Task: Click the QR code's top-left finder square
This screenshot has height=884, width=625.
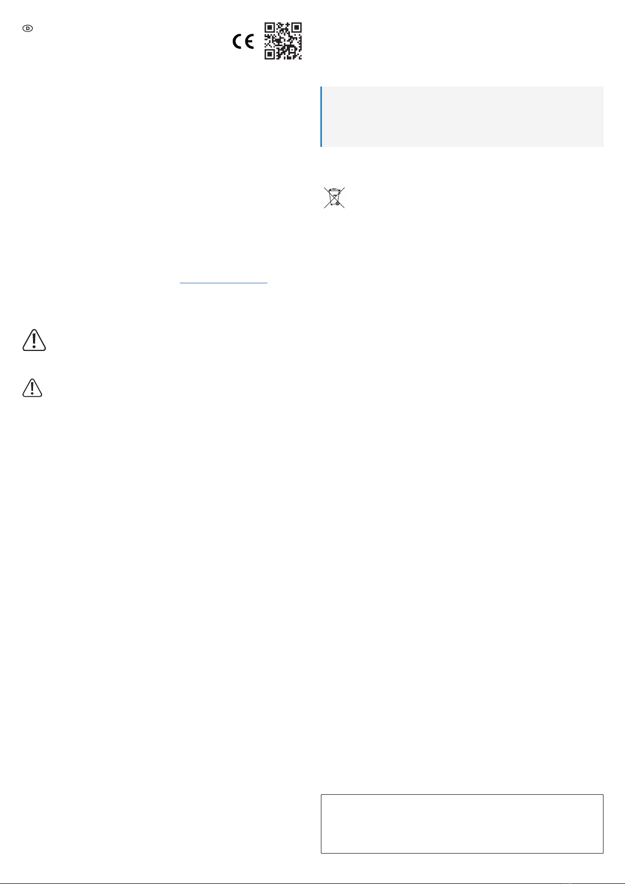Action: tap(270, 28)
